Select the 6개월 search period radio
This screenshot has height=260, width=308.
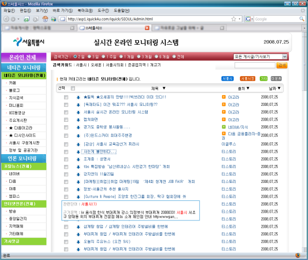157,57
